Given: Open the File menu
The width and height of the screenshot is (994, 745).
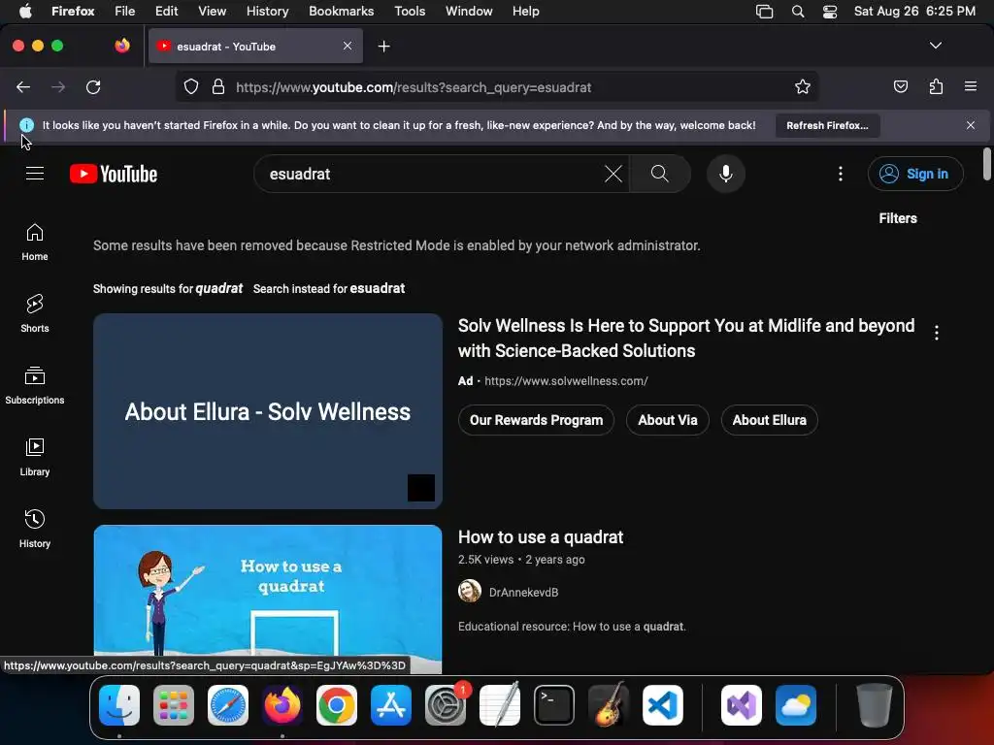Looking at the screenshot, I should pos(124,12).
